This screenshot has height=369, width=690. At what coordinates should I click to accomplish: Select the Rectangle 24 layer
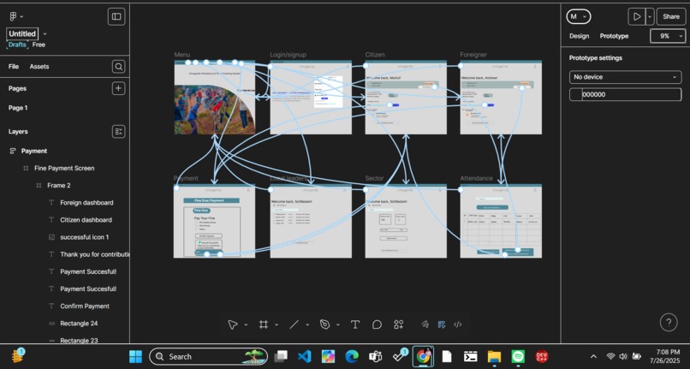tap(79, 324)
